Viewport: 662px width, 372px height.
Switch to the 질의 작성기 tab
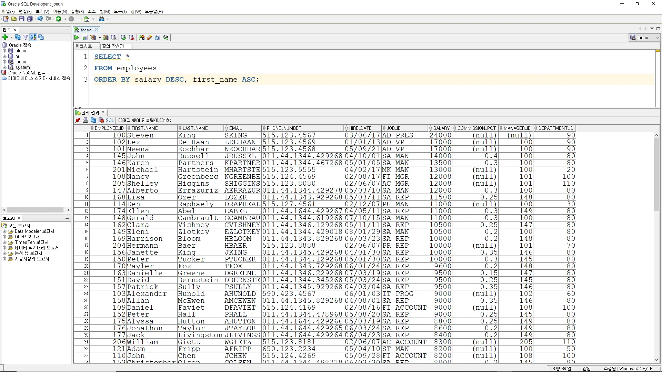coord(113,46)
